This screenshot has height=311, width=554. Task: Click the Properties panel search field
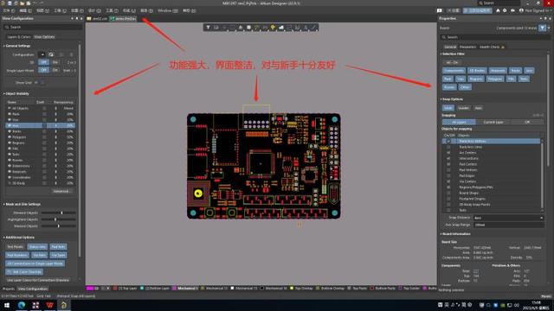click(494, 37)
